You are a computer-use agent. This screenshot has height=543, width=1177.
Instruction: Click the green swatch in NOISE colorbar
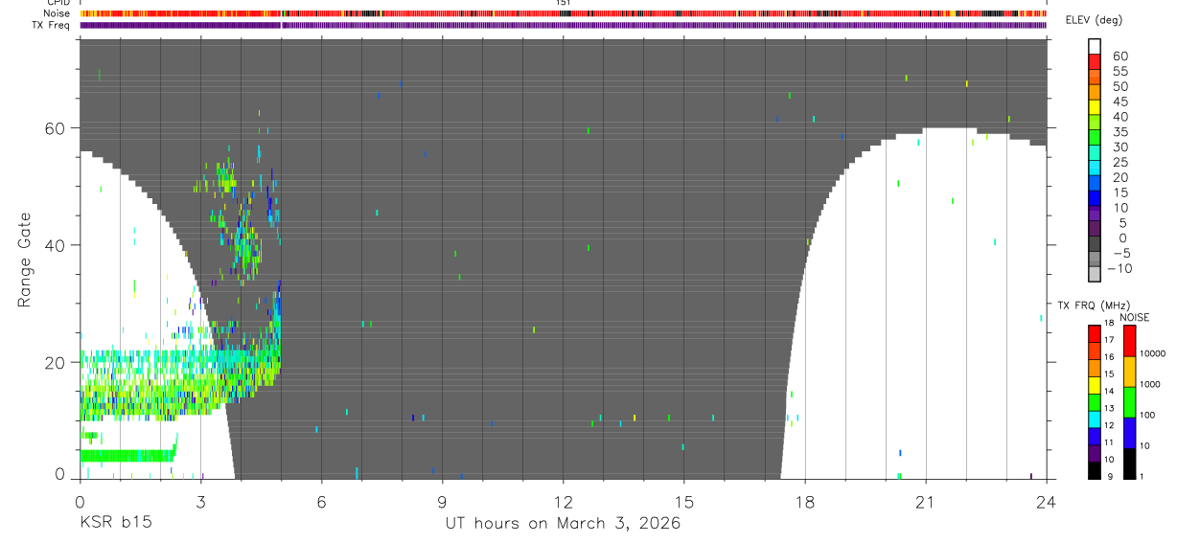tap(1130, 401)
